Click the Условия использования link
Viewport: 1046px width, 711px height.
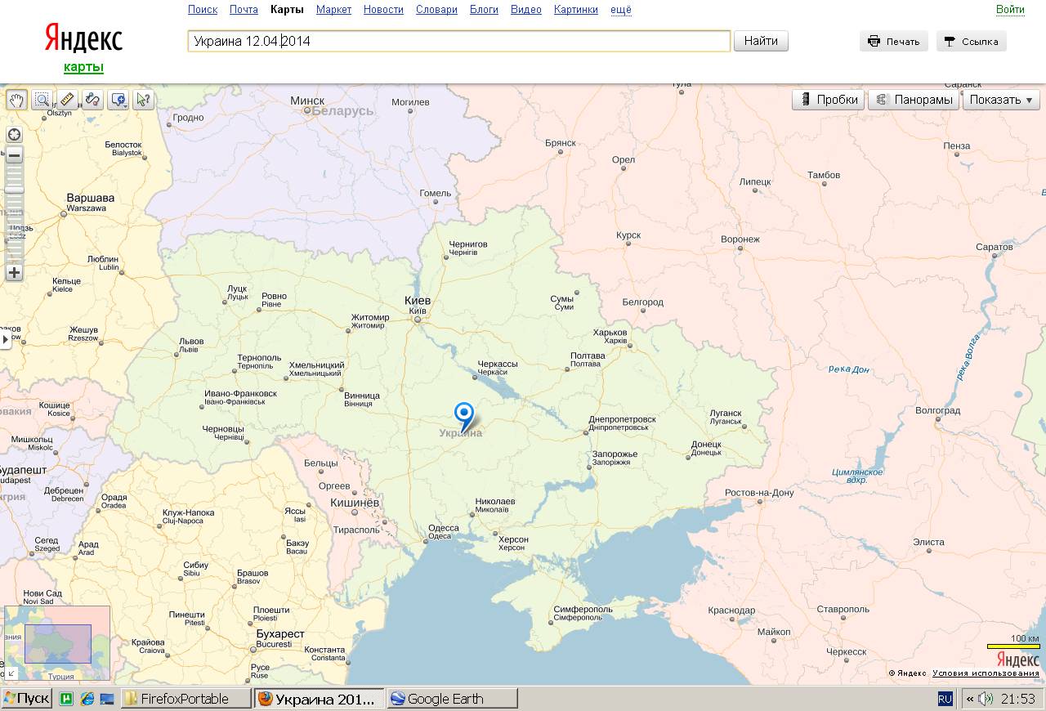tap(986, 673)
